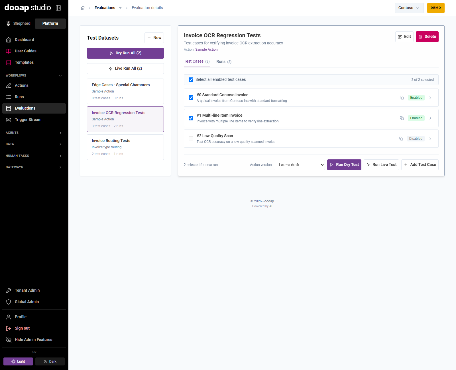Image resolution: width=456 pixels, height=370 pixels.
Task: Click Sign out
Action: tap(34, 328)
